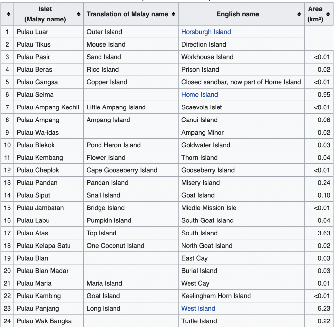The width and height of the screenshot is (334, 327).
Task: Click the 'Closed sandbar, now part of Home Island' cell
Action: 241,82
